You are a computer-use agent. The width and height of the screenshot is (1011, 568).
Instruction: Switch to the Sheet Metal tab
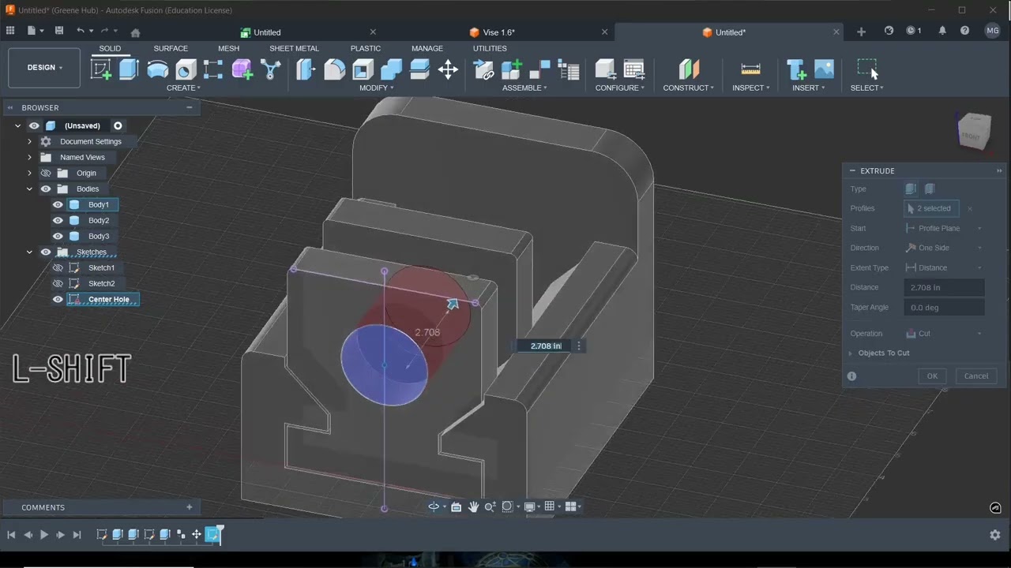(294, 48)
